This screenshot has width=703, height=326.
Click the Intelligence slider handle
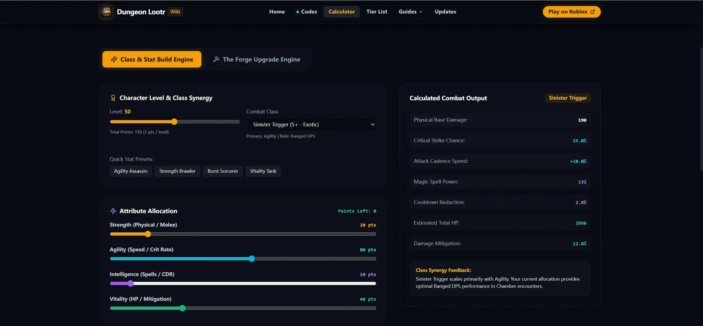tap(130, 283)
